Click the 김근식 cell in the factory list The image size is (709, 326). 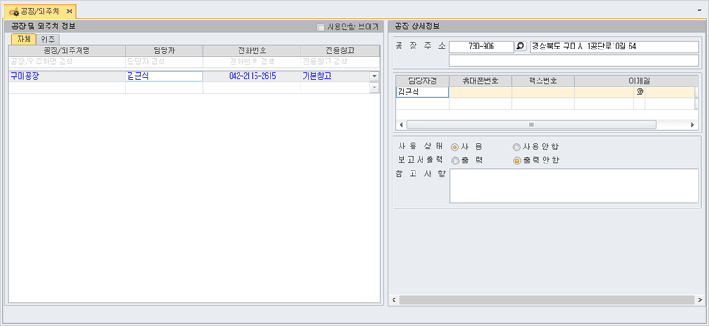[x=164, y=76]
